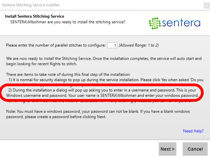Click the 'We are now ready' paragraph

coord(104,61)
